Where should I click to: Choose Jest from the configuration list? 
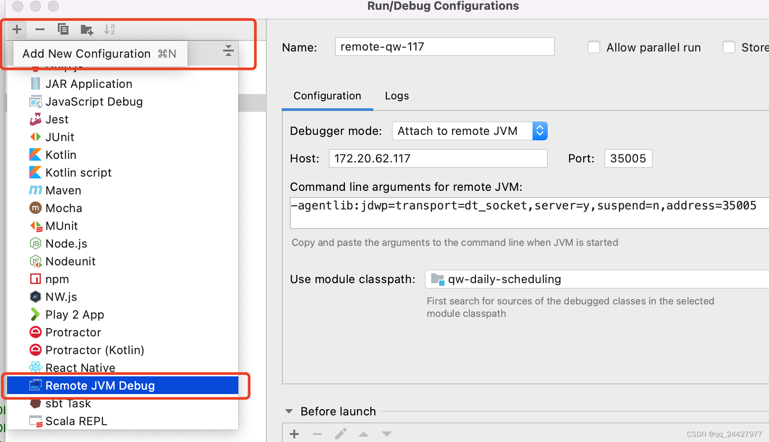pos(123,119)
